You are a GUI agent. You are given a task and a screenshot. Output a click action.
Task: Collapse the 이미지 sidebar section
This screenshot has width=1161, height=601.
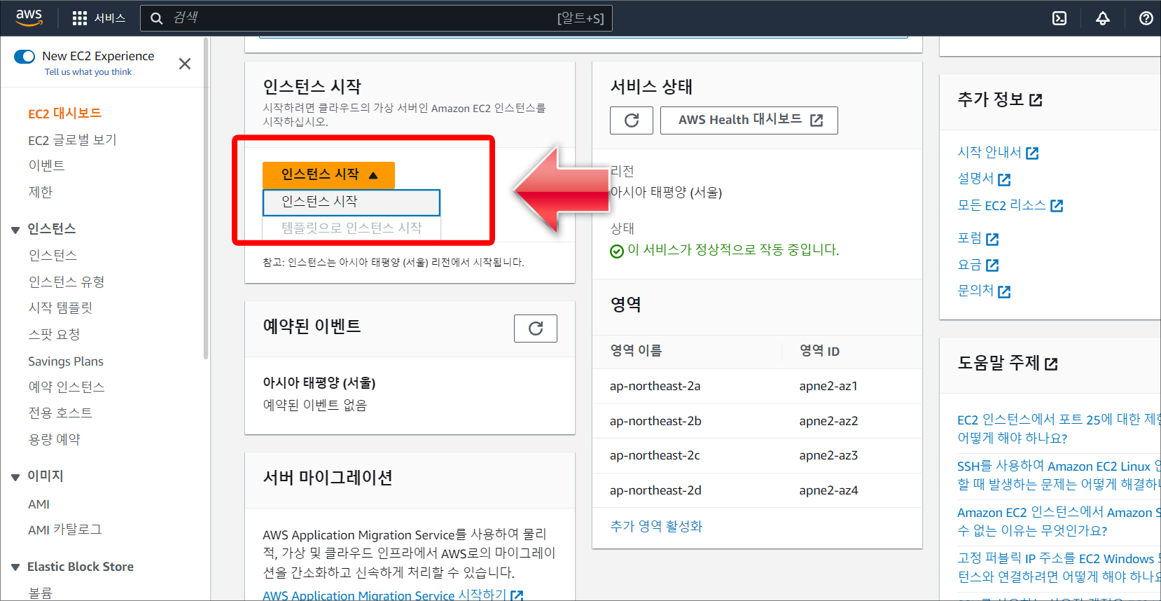(15, 477)
